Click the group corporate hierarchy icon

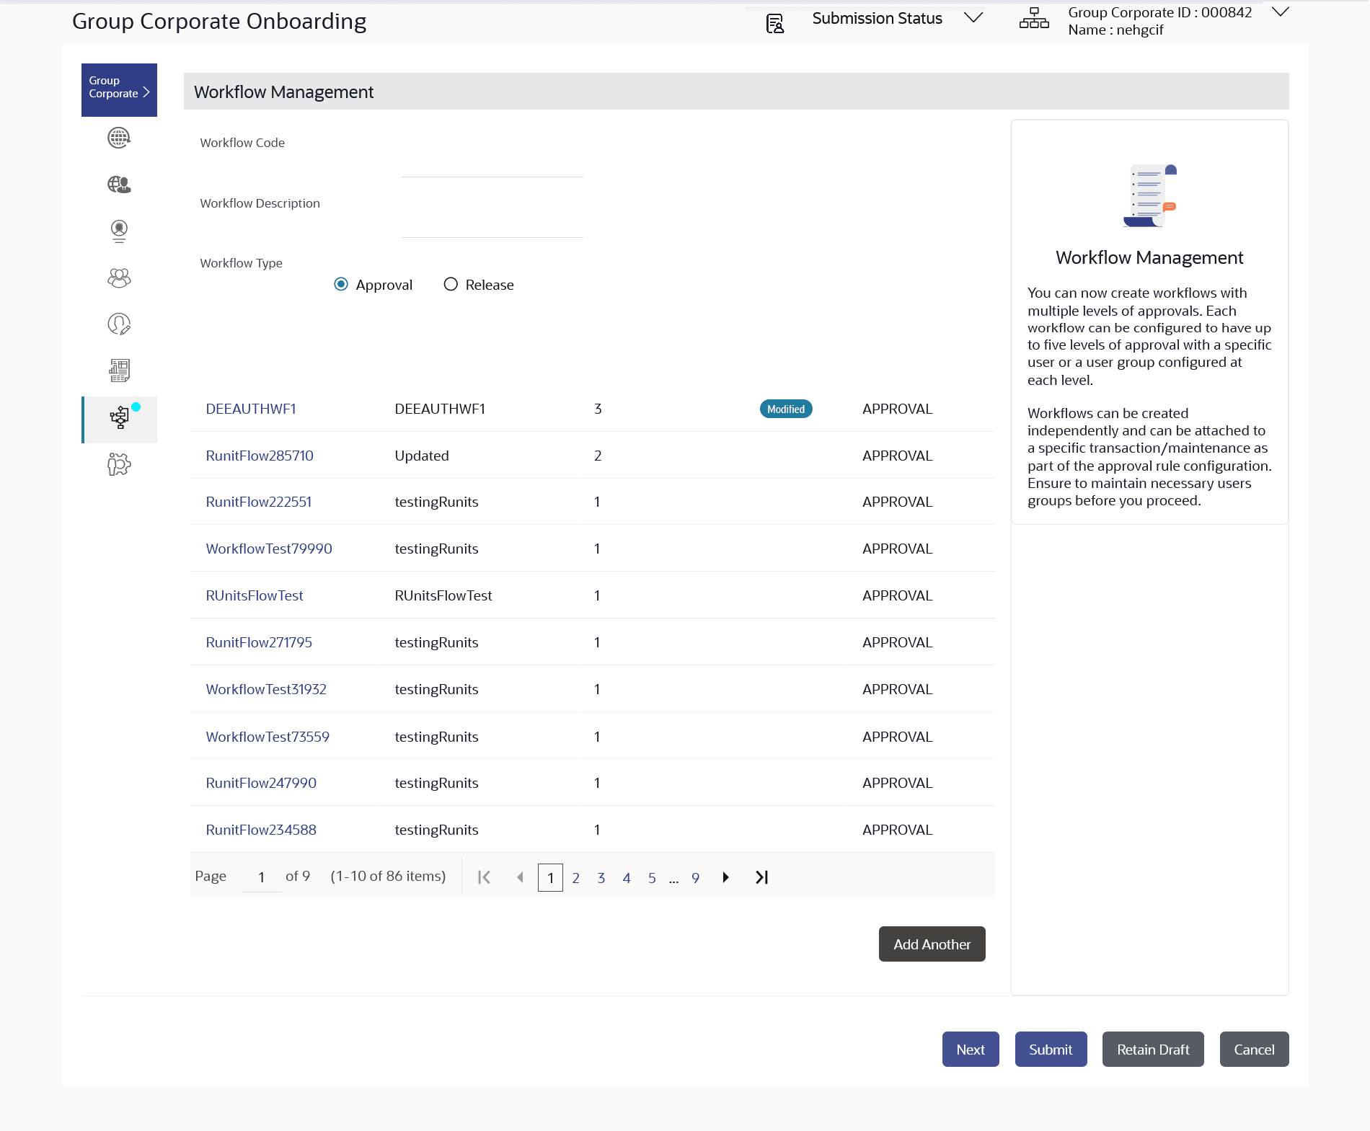pyautogui.click(x=1034, y=19)
